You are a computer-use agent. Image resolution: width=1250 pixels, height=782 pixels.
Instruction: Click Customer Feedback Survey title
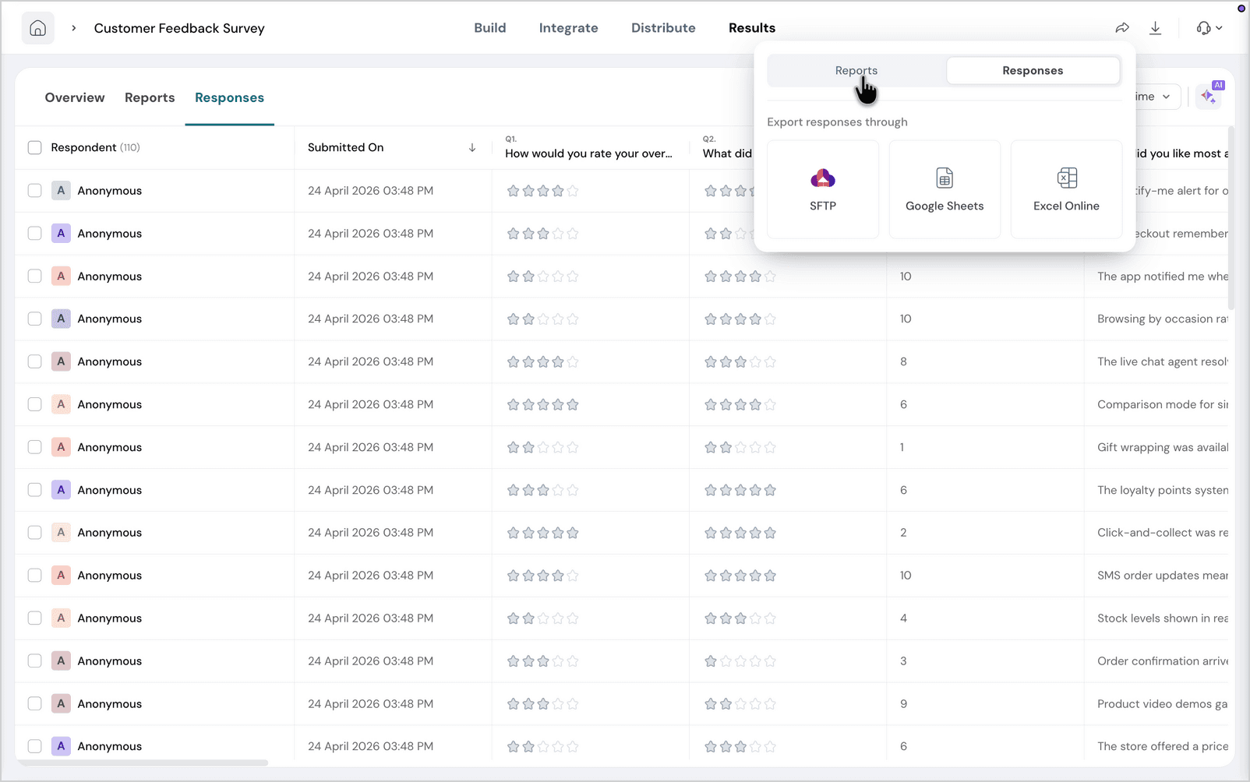(179, 28)
